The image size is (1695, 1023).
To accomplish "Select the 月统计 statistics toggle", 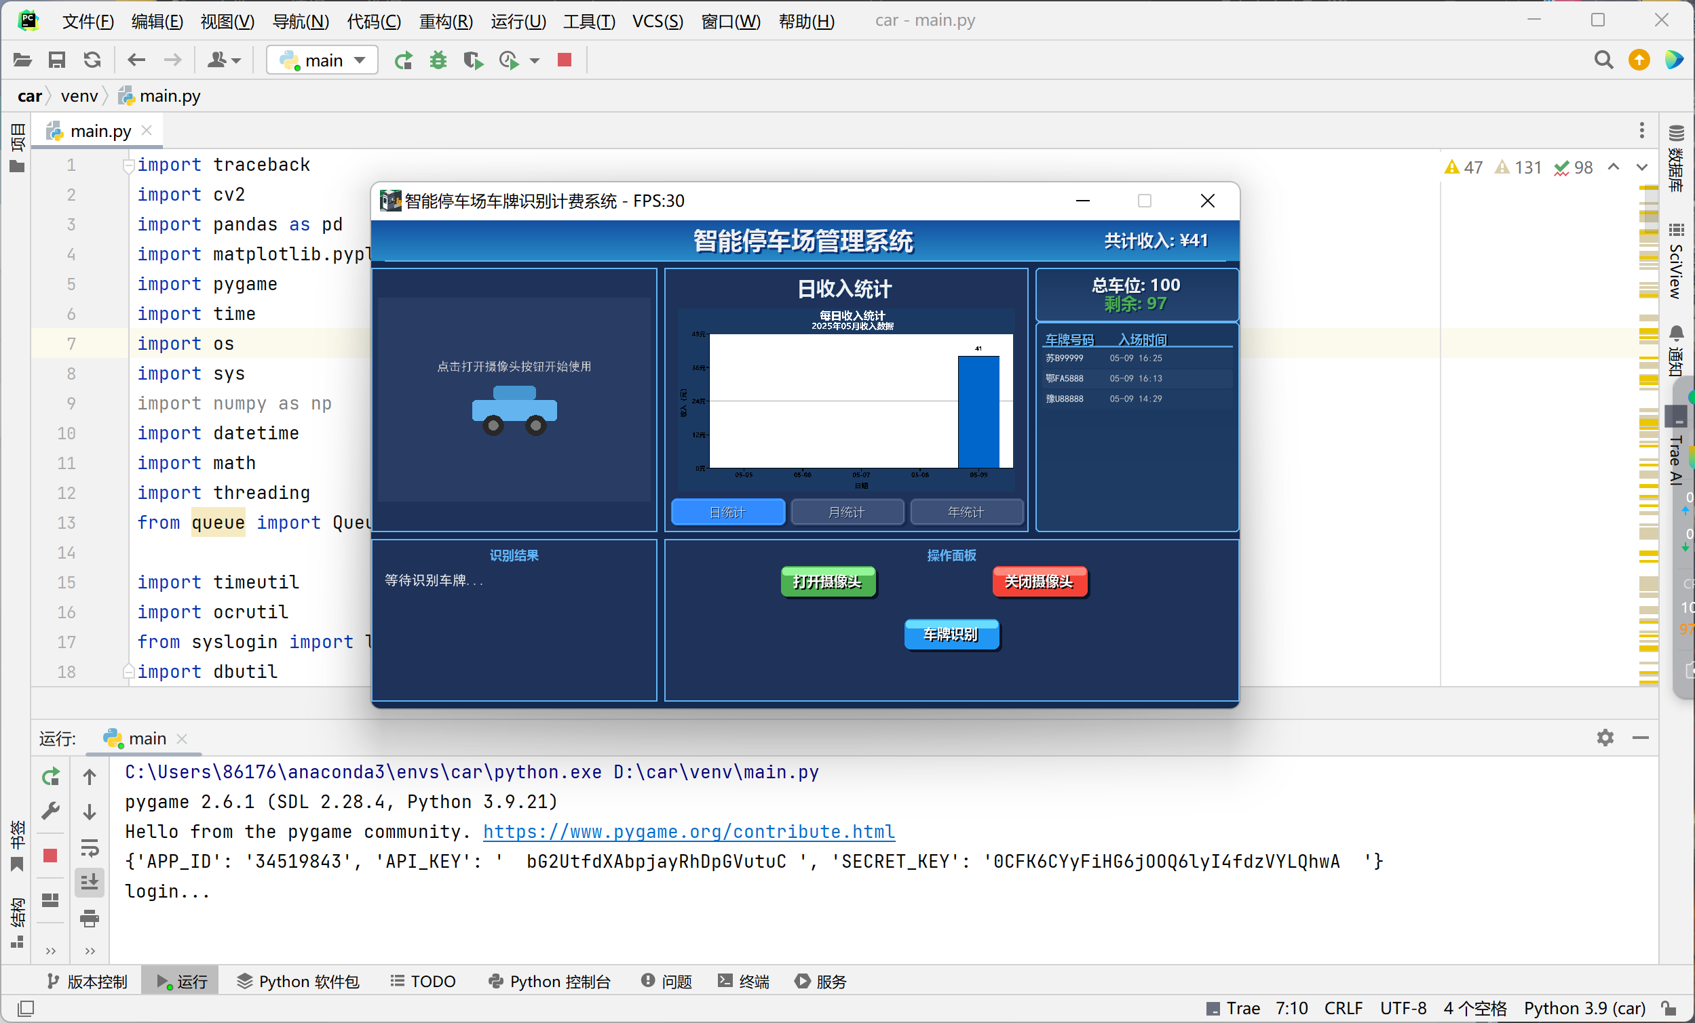I will [x=847, y=513].
